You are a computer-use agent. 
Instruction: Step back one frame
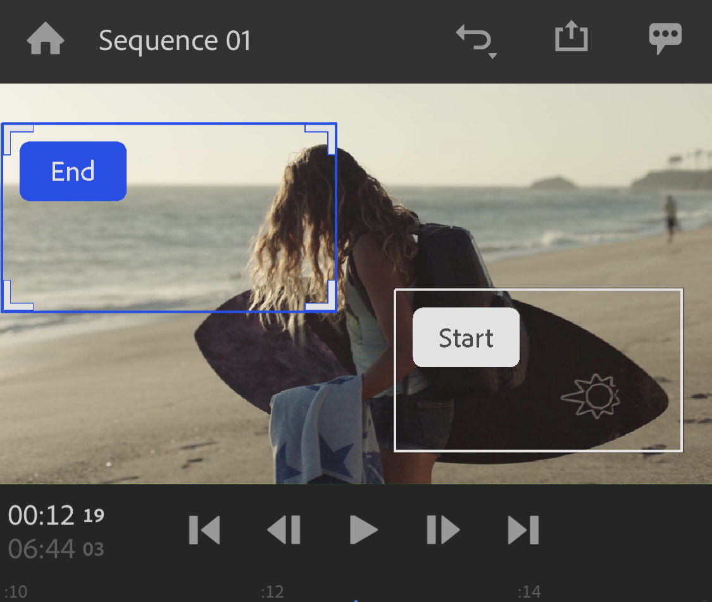pos(284,530)
